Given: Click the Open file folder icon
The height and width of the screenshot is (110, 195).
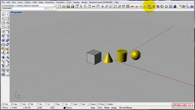Looking at the screenshot, I should (64, 6).
